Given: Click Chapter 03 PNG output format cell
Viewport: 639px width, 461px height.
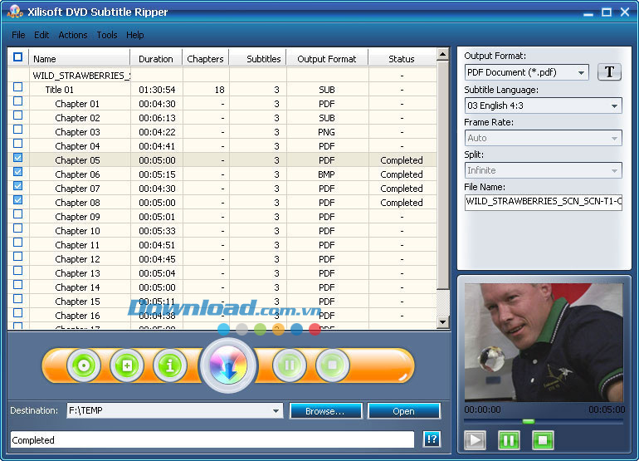Looking at the screenshot, I should (x=327, y=132).
